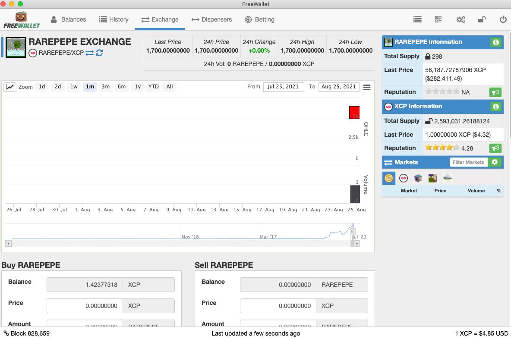
Task: Click the dark volume bar on chart
Action: pyautogui.click(x=355, y=194)
